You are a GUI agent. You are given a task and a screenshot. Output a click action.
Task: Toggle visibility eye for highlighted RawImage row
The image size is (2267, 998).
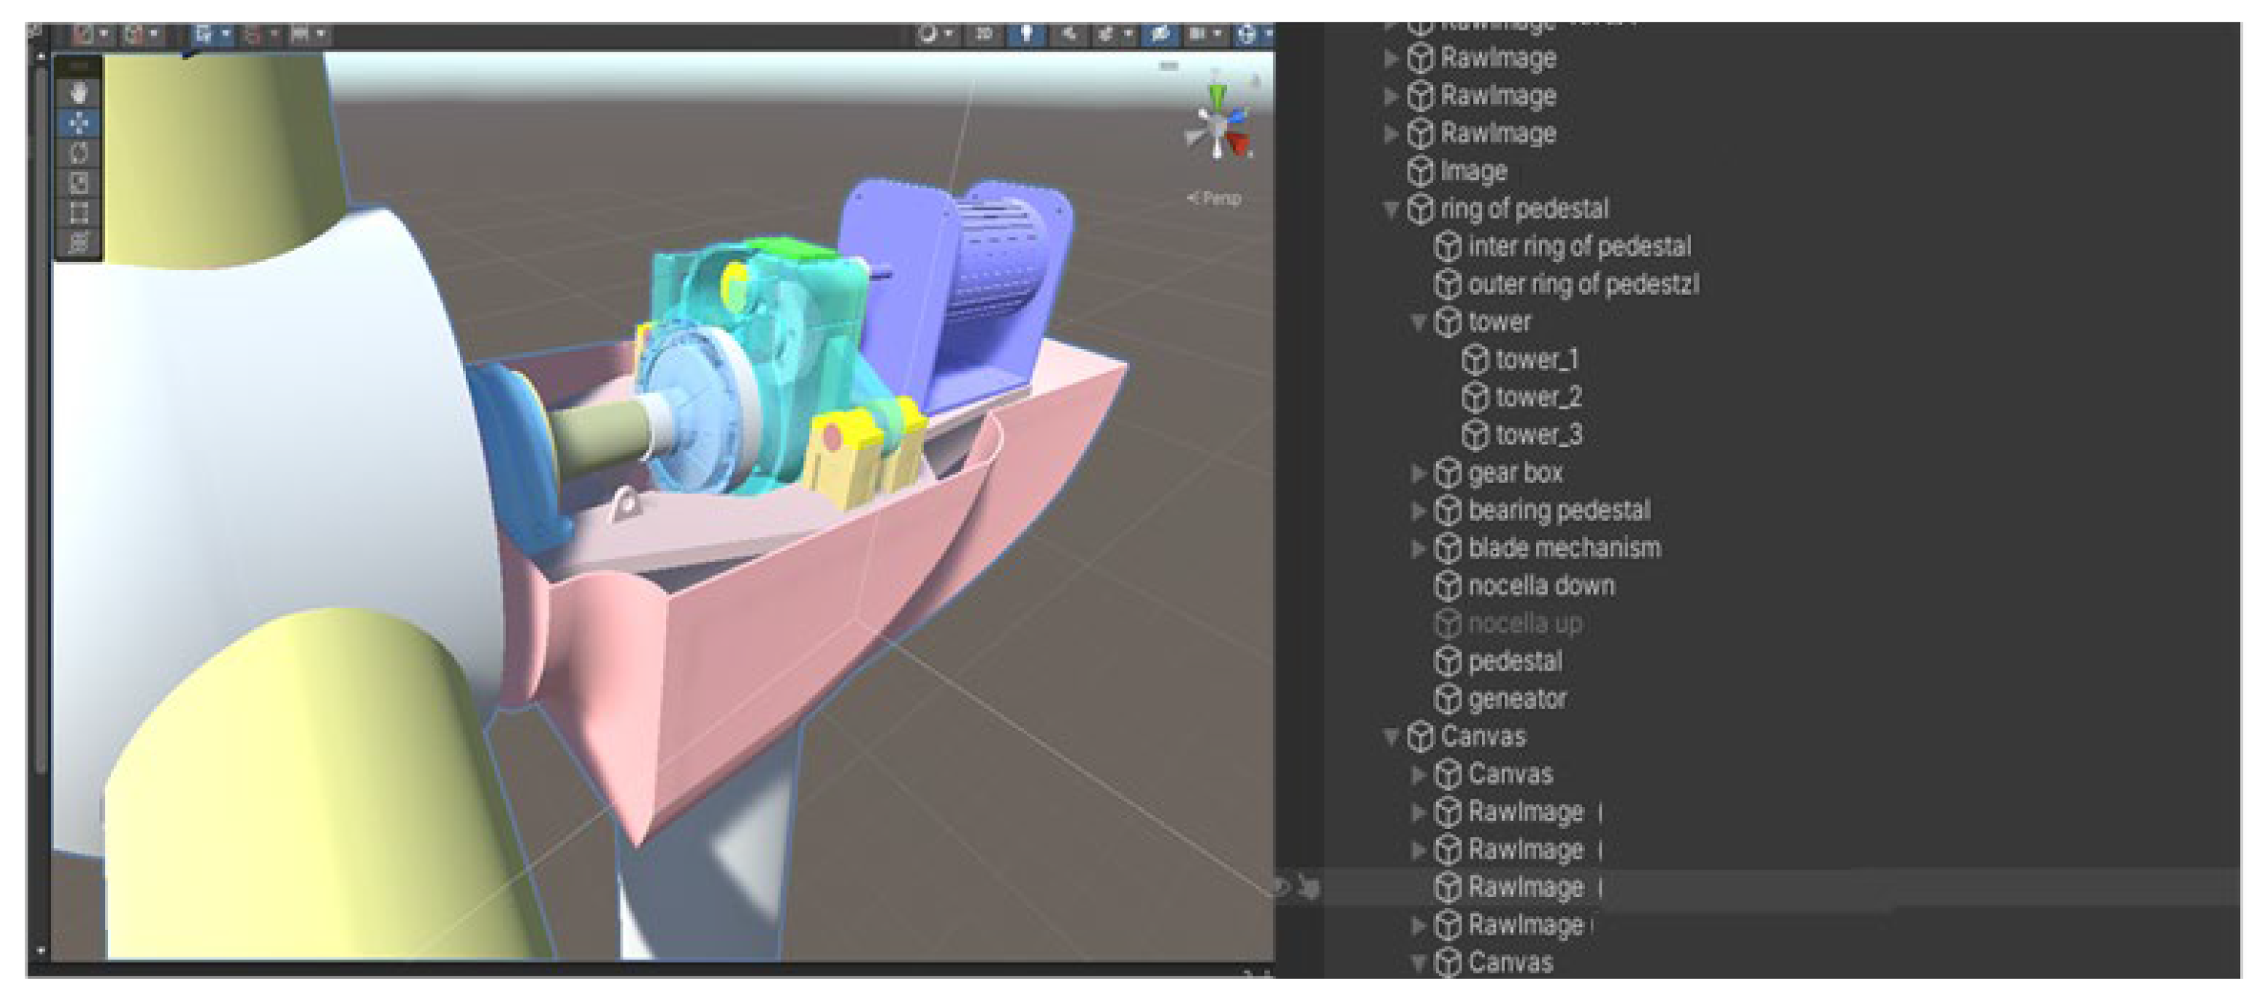coord(1282,887)
